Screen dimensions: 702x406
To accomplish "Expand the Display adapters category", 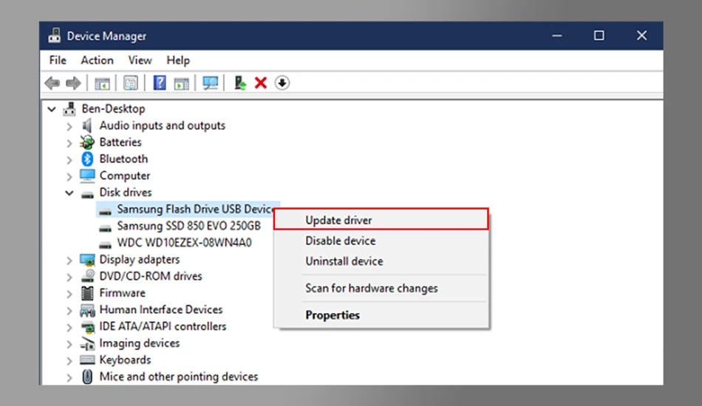I will pyautogui.click(x=69, y=261).
